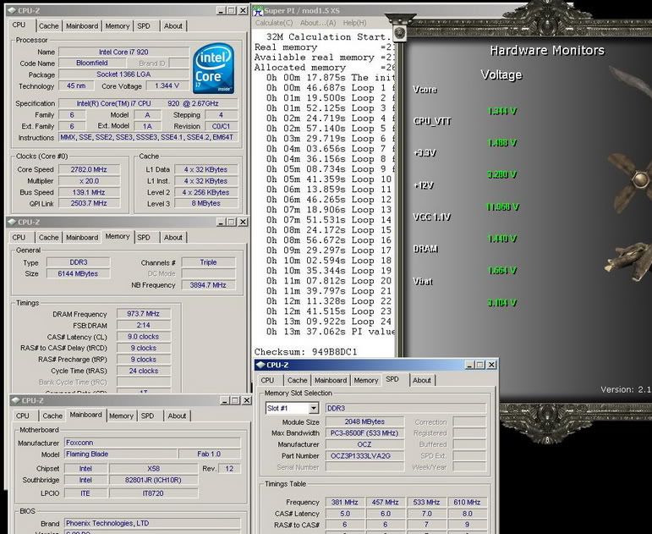This screenshot has width=652, height=534.
Task: Open the Help(H) menu in Super PI
Action: click(x=354, y=23)
